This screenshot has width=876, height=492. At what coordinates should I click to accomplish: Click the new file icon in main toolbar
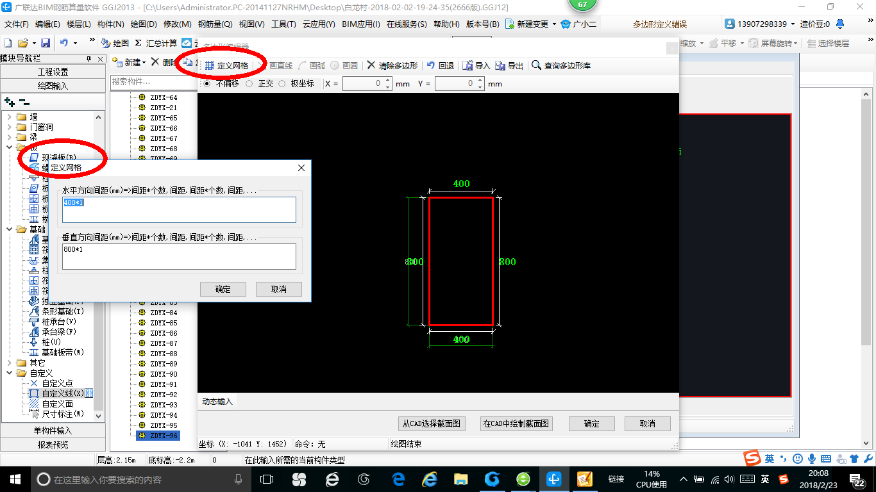tap(8, 43)
